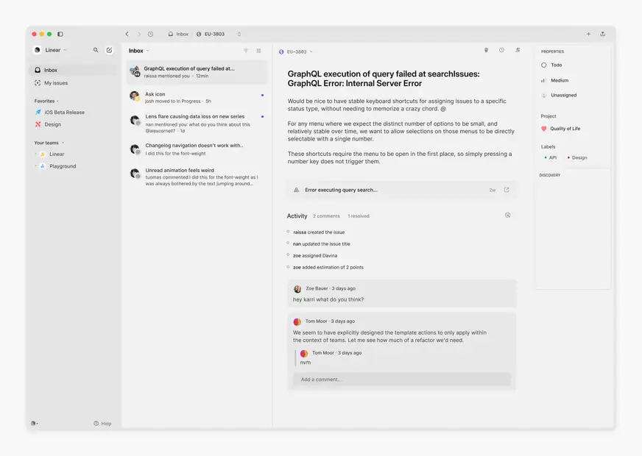The image size is (642, 456).
Task: Click the Add a comment field
Action: (x=402, y=380)
